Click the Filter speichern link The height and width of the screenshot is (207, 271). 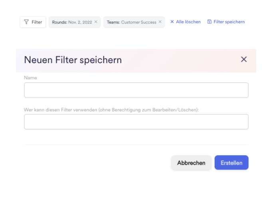point(226,22)
